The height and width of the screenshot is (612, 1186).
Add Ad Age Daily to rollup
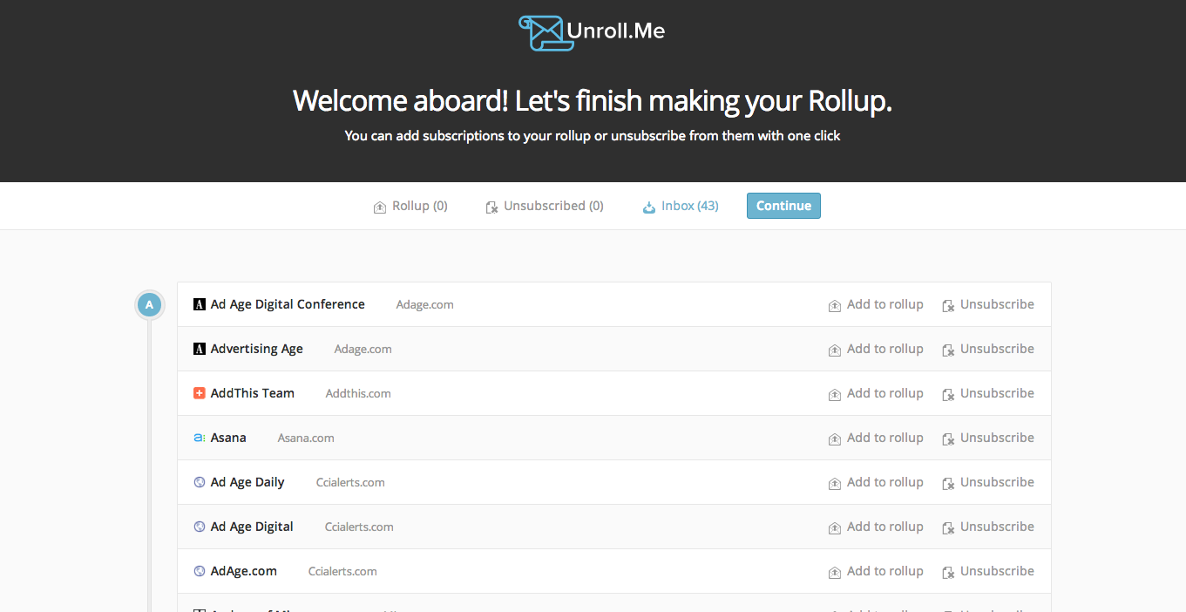click(876, 483)
